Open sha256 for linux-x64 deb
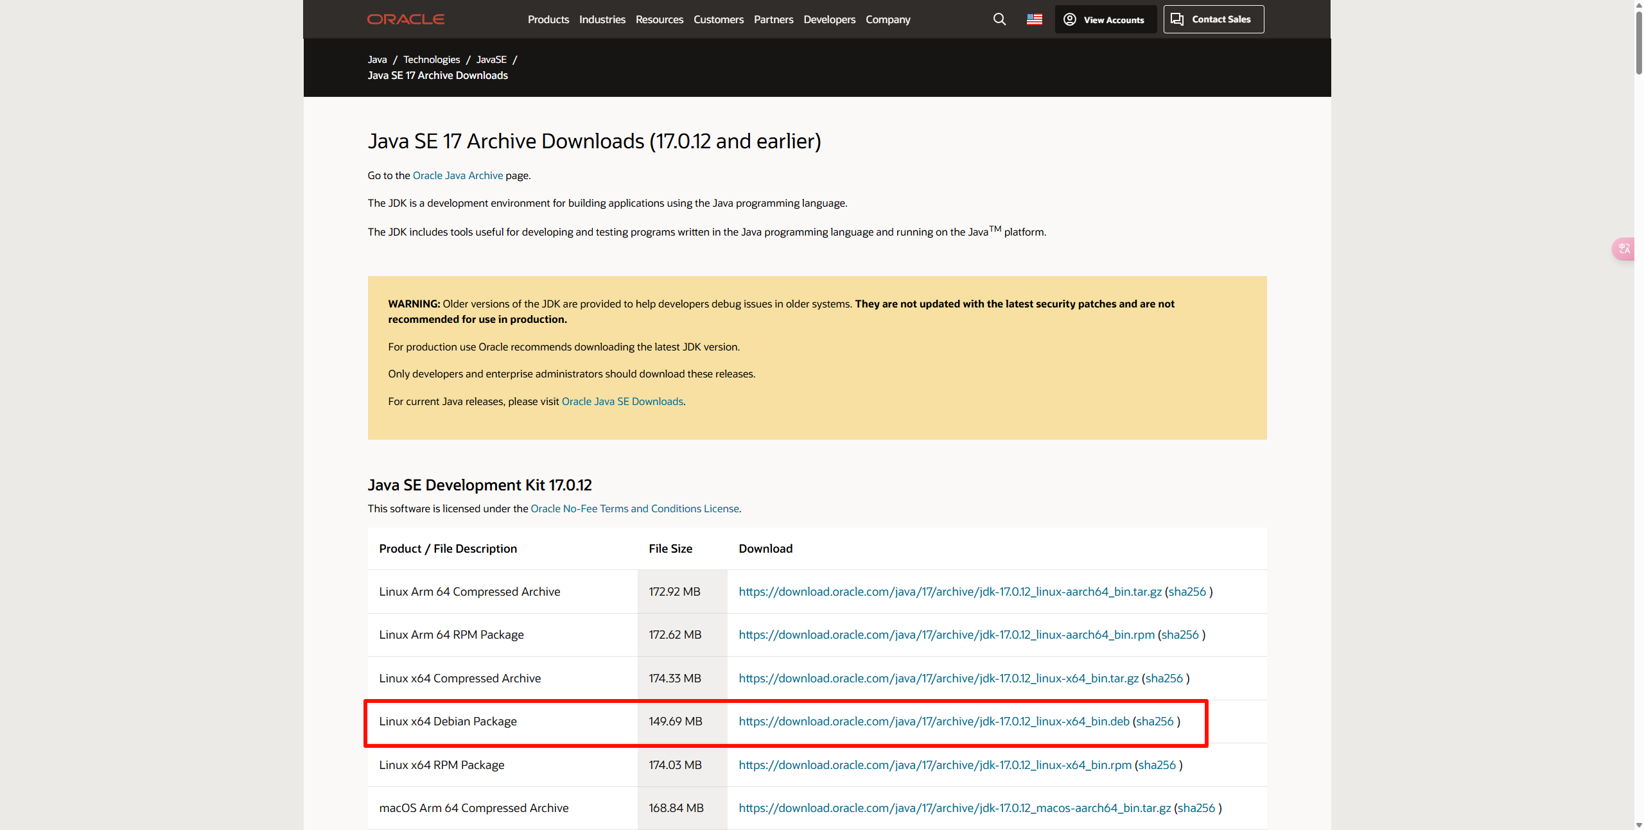The height and width of the screenshot is (830, 1644). 1155,722
